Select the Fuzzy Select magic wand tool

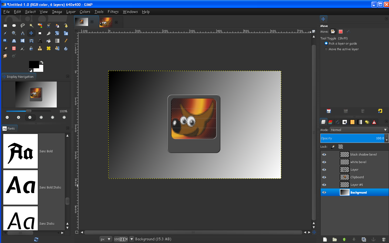point(31,26)
